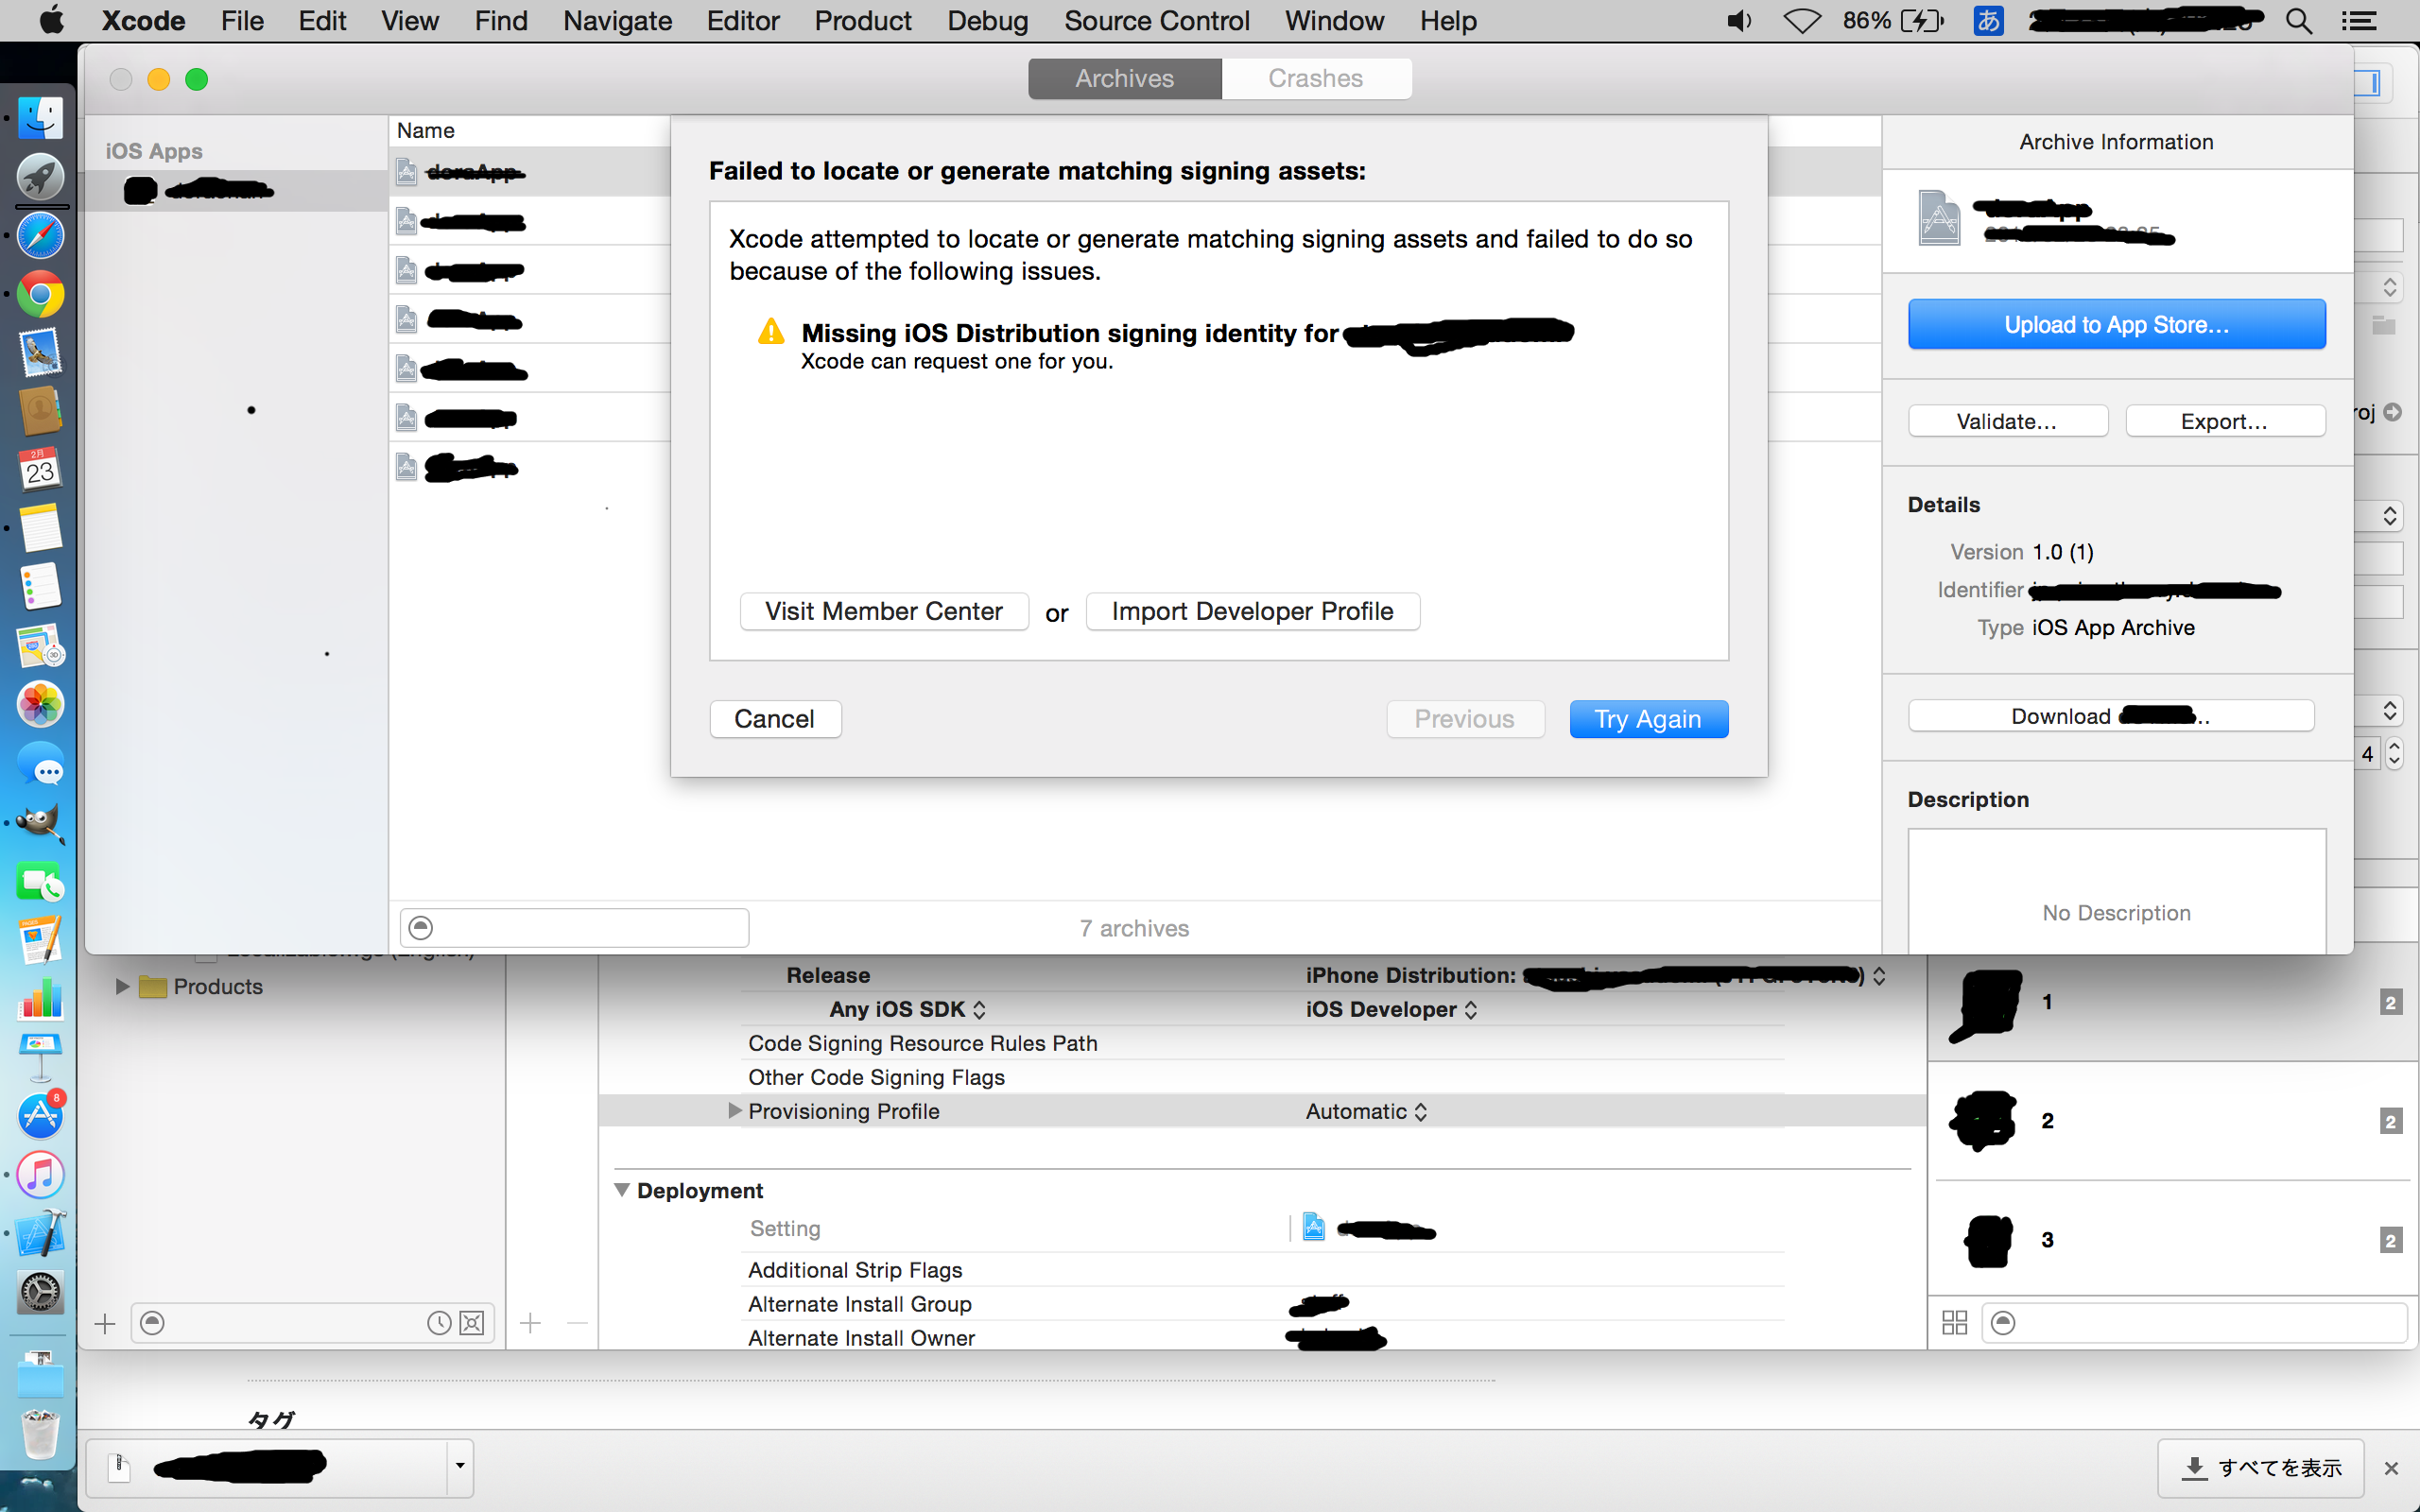This screenshot has width=2420, height=1512.
Task: Click Upload to App Store button
Action: (x=2116, y=324)
